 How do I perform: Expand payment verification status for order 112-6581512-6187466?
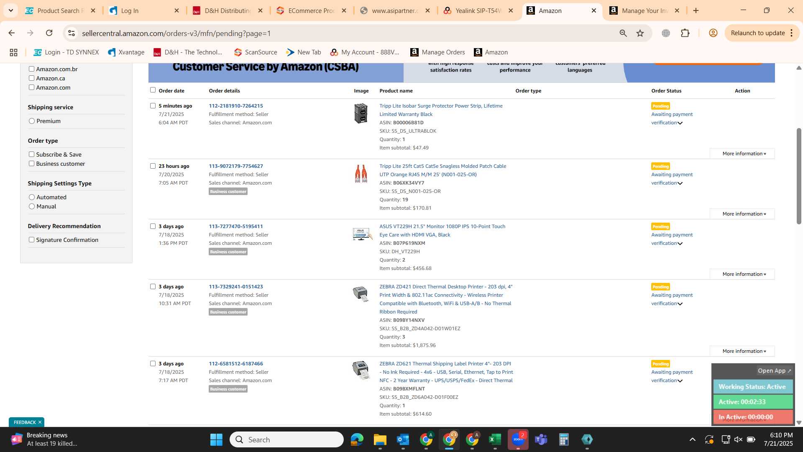680,381
